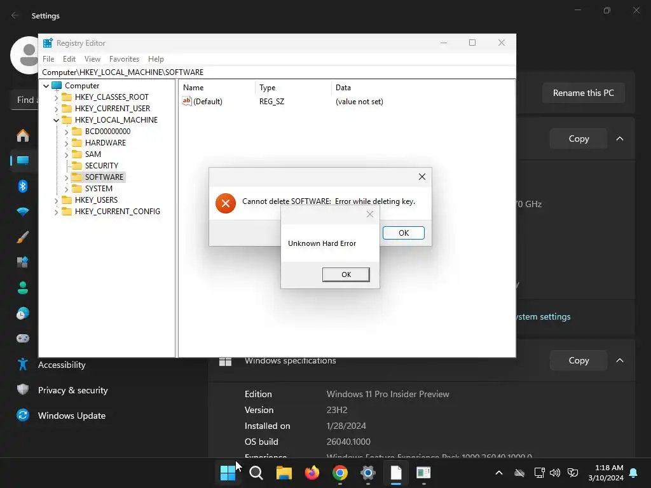This screenshot has width=651, height=488.
Task: Click the (Default) string value icon
Action: coord(187,101)
